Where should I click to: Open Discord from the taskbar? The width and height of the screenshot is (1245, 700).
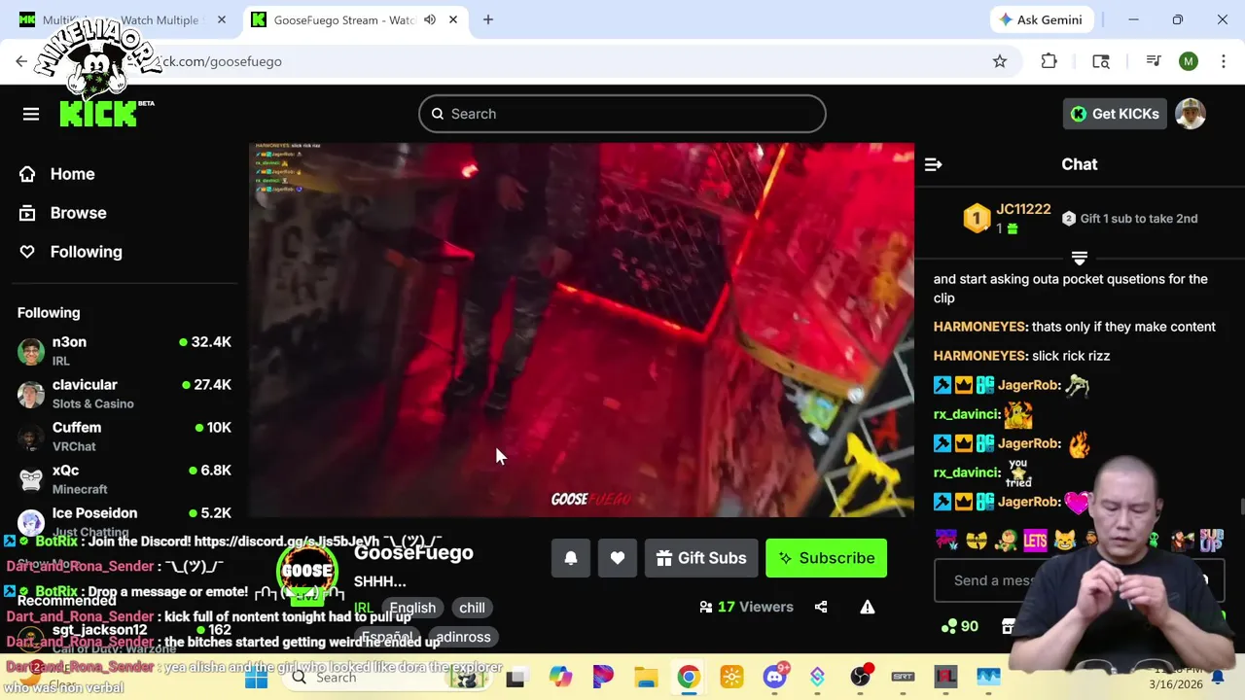(x=775, y=677)
